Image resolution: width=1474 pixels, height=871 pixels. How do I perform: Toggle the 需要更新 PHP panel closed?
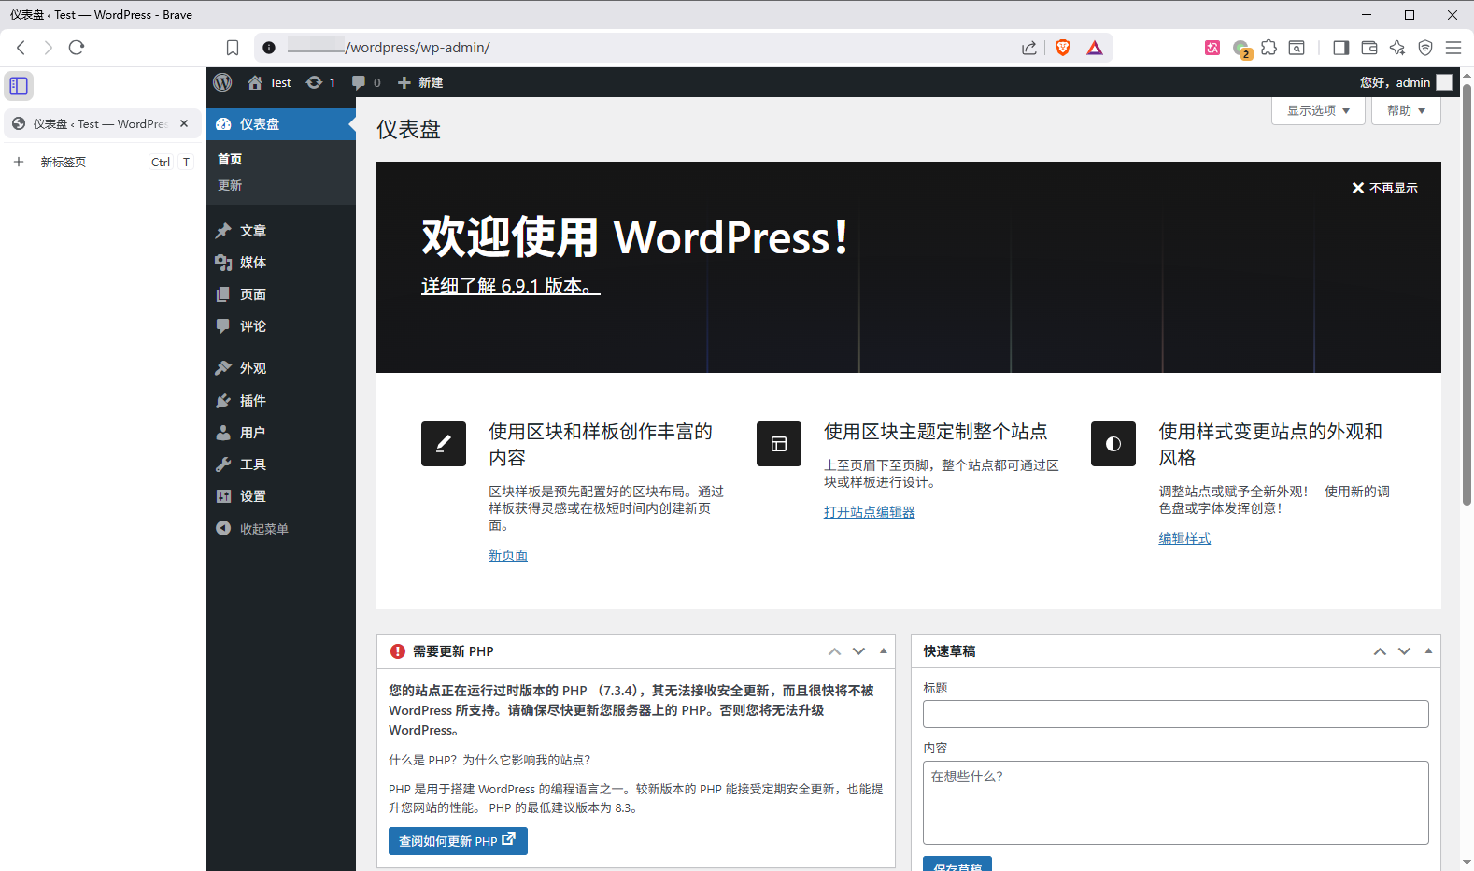(883, 650)
